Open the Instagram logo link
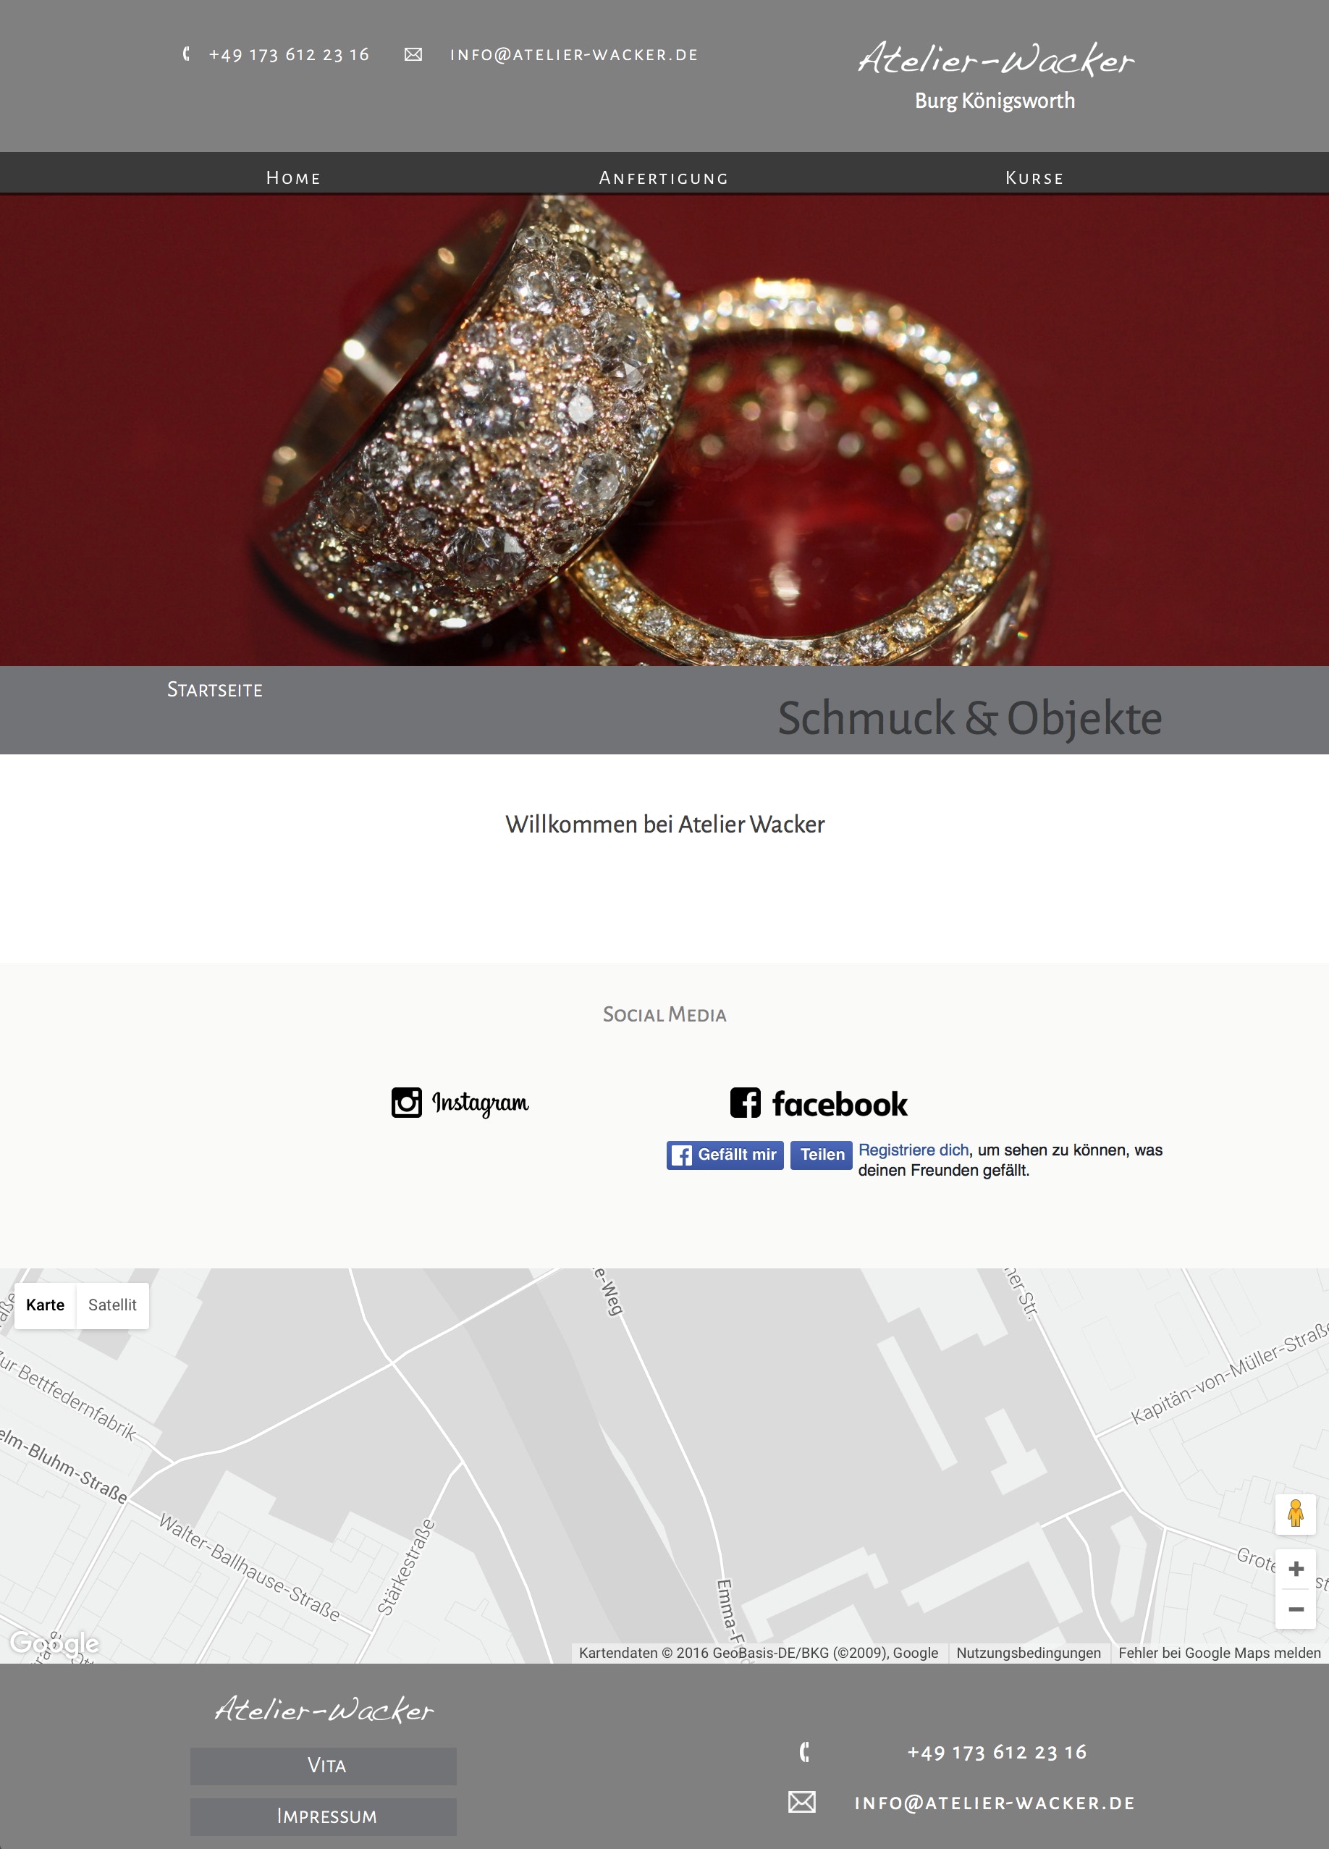1329x1849 pixels. 460,1102
